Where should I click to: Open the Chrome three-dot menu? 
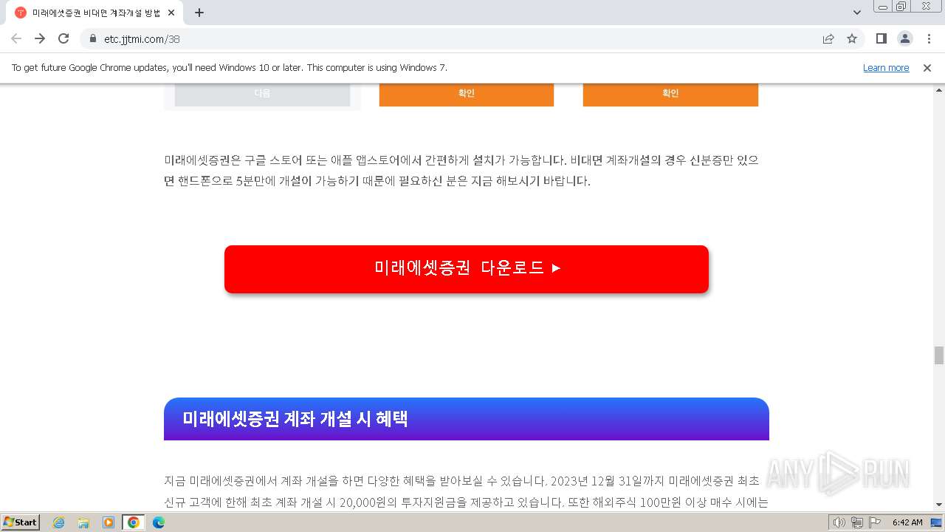[927, 38]
